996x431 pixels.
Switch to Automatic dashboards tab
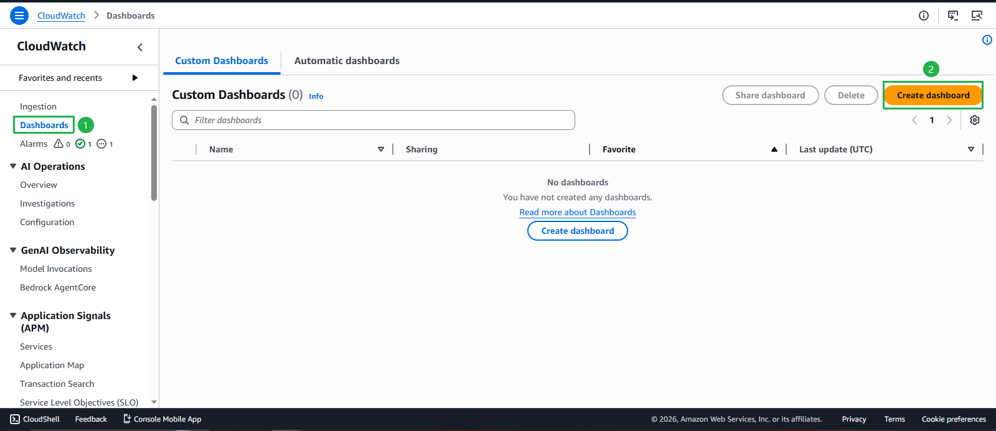(x=347, y=61)
